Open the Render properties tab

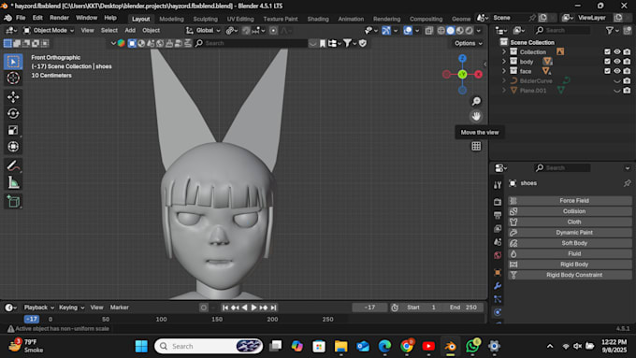coord(498,202)
